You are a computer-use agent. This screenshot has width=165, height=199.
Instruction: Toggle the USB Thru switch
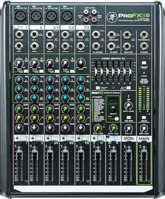[x=129, y=118]
